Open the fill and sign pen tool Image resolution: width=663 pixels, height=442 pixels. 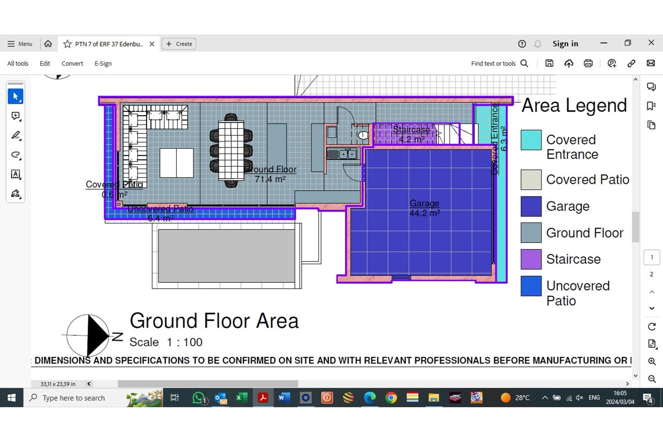point(15,194)
